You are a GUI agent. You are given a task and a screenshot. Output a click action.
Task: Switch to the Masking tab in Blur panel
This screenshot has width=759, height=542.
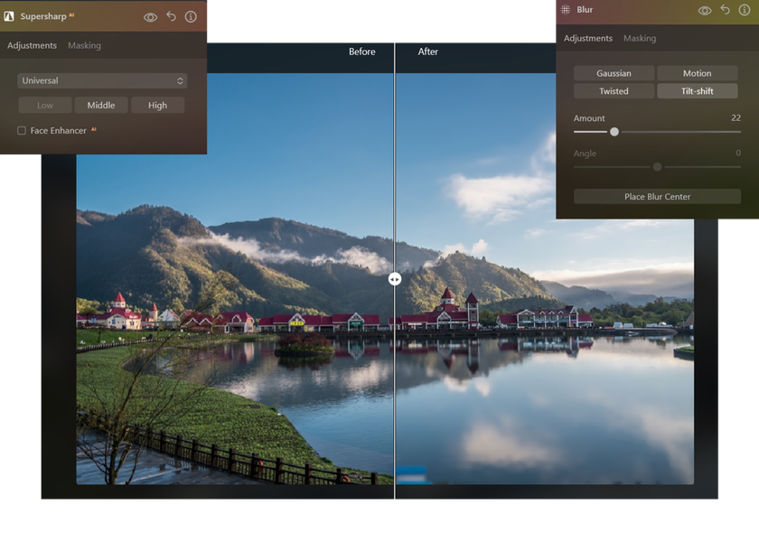pos(640,38)
